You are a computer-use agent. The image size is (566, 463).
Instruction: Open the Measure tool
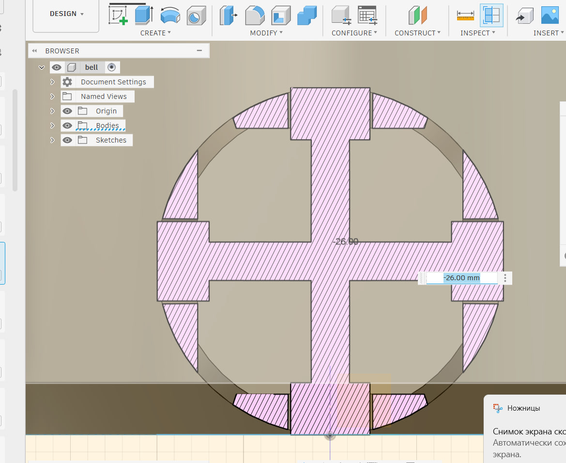click(x=465, y=15)
